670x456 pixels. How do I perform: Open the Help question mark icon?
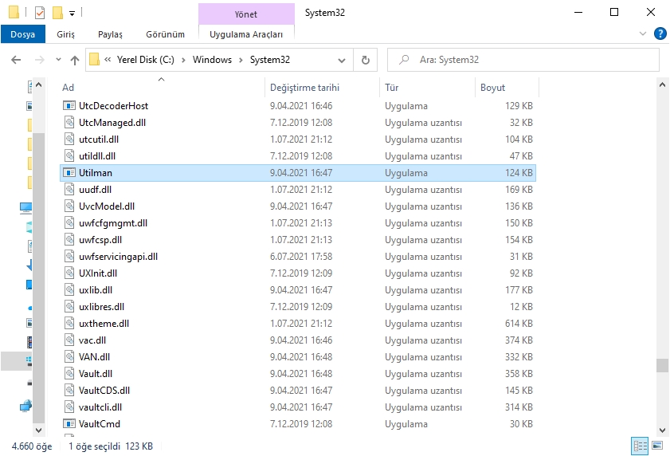pos(660,33)
